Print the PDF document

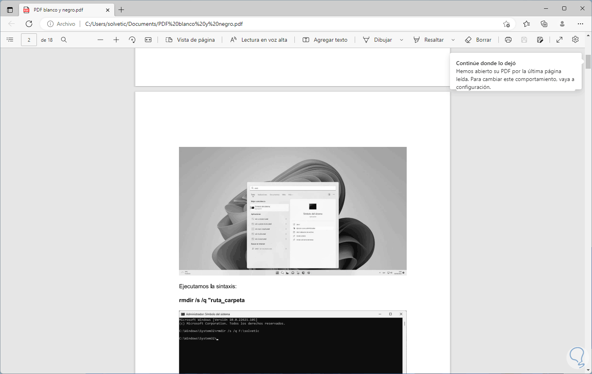pos(508,40)
